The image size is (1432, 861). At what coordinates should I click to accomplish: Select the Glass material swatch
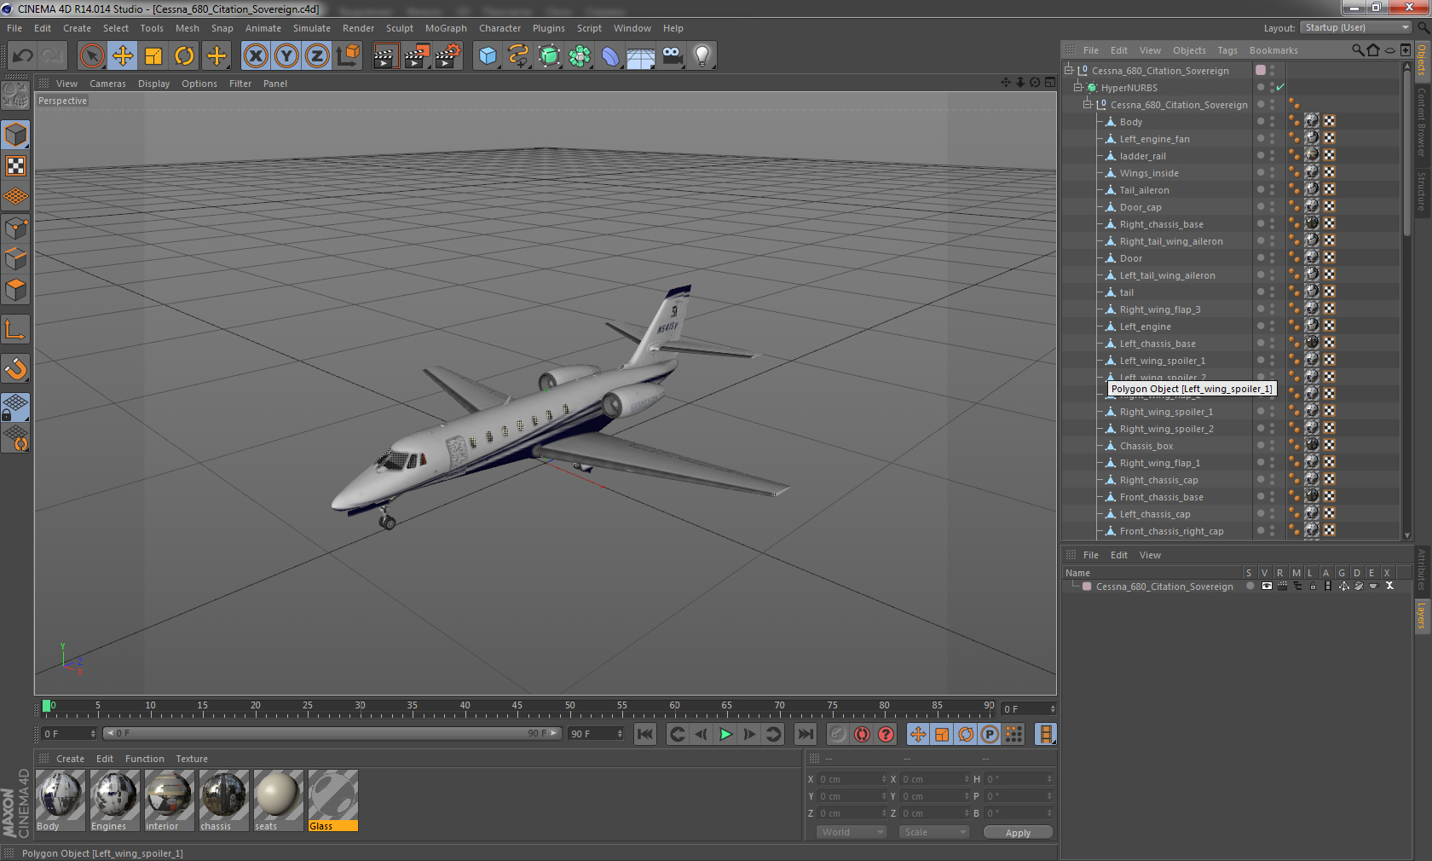333,800
